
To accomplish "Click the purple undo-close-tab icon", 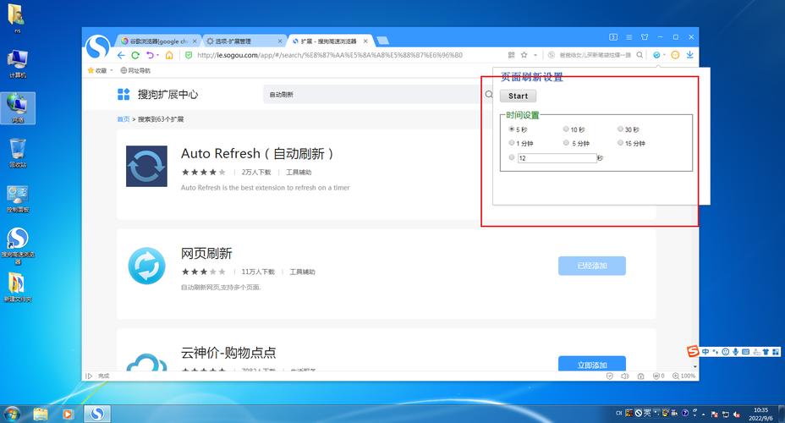I will [x=150, y=55].
